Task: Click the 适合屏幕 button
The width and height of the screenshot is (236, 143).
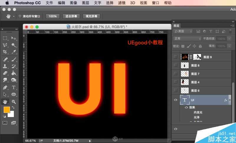Action: (x=71, y=16)
